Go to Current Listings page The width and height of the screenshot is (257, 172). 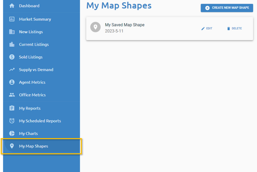pos(34,44)
